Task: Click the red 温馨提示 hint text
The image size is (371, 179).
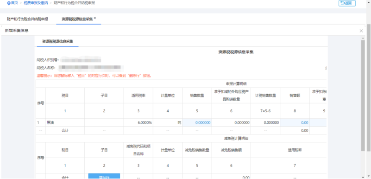Action: tap(94, 76)
